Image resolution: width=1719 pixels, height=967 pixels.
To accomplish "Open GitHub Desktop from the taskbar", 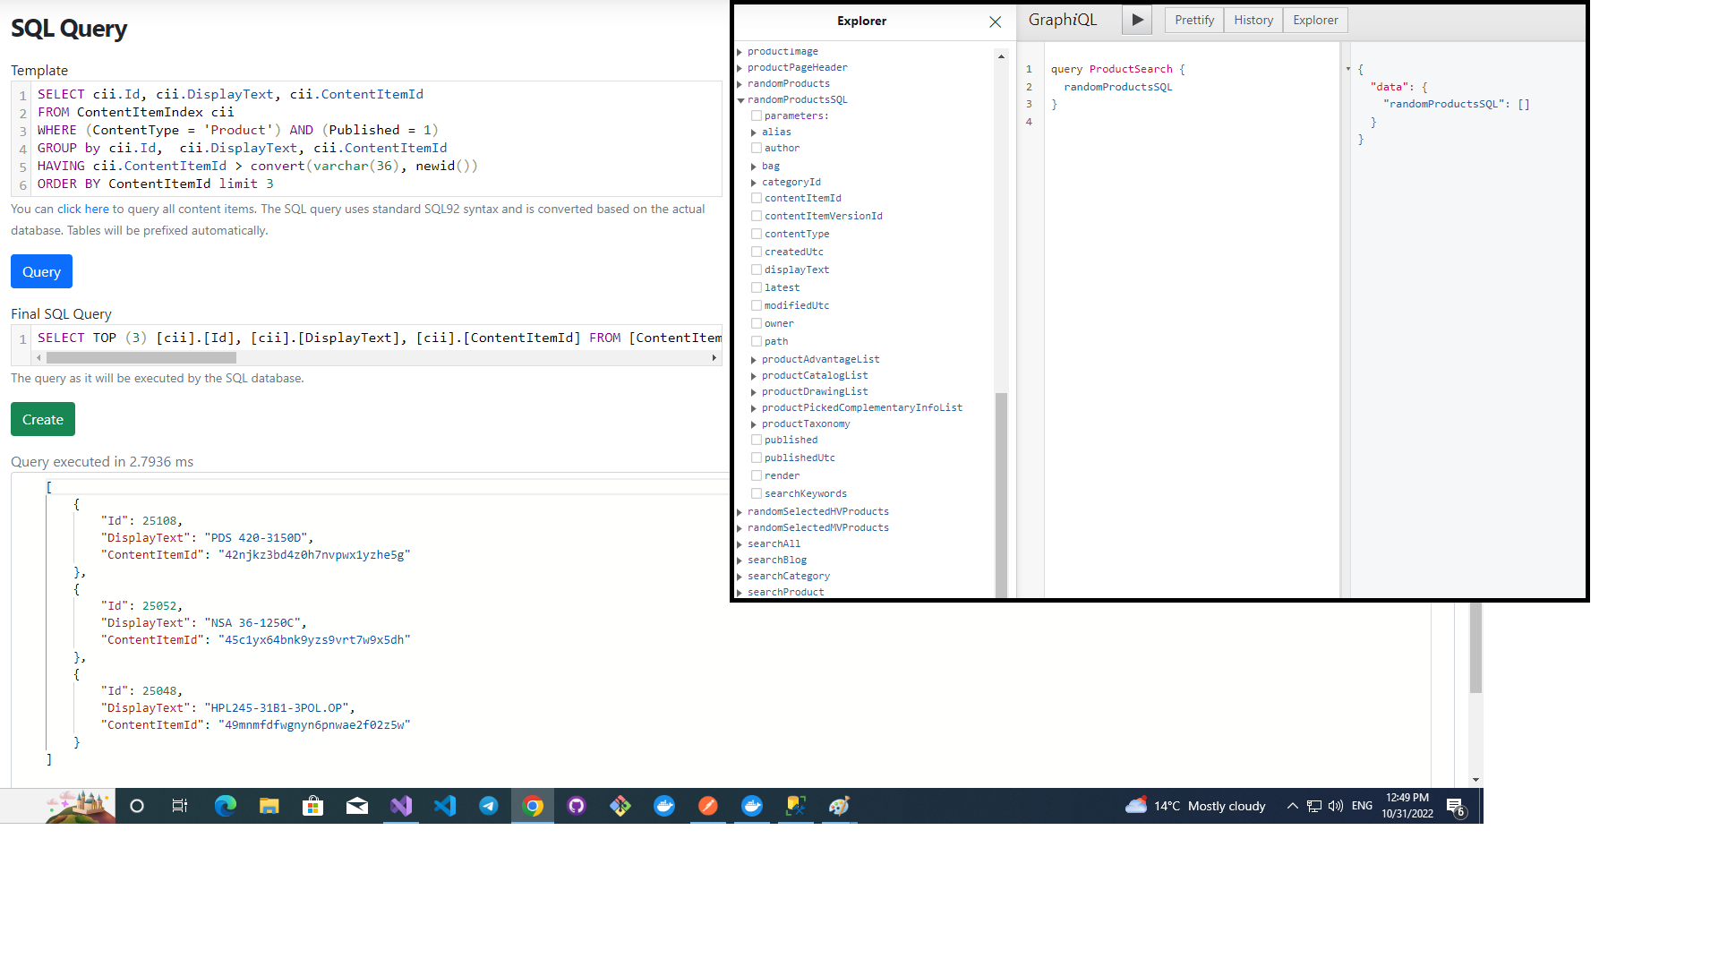I will click(x=577, y=806).
